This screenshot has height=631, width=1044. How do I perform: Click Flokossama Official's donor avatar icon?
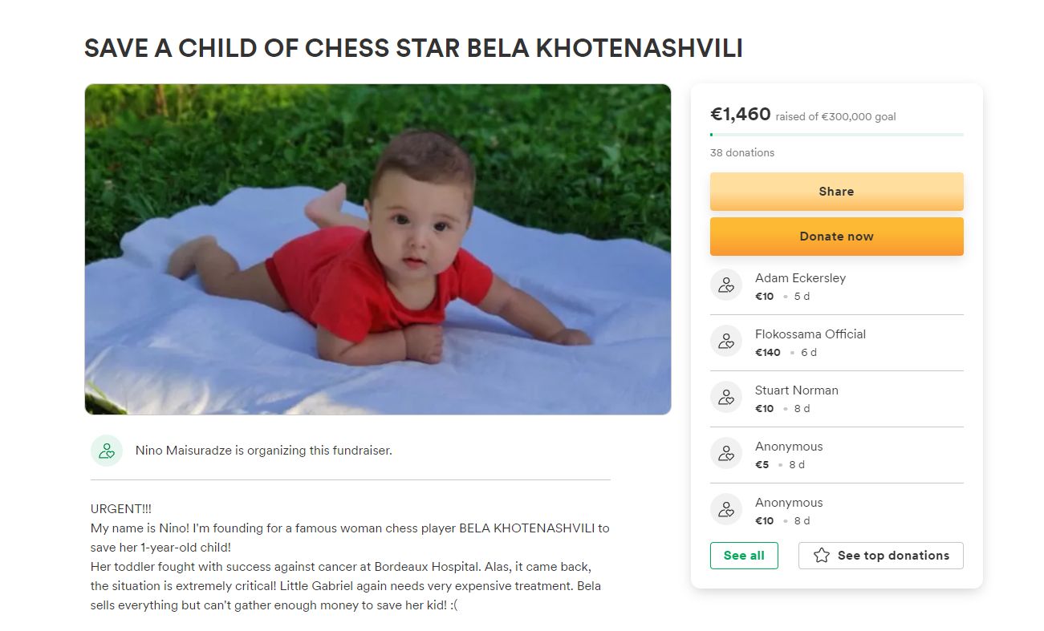click(x=726, y=341)
